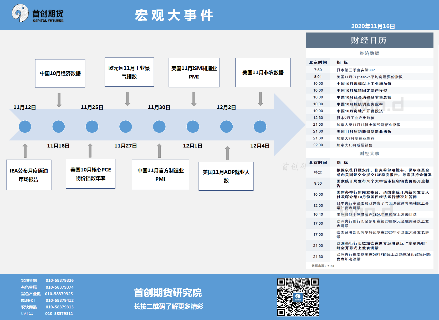439x320 pixels.
Task: Click the 经济数据 section heading
Action: (369, 53)
